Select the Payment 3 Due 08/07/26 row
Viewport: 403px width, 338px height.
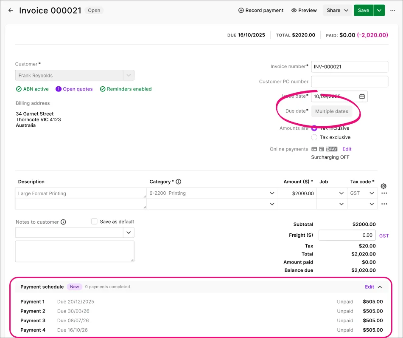pyautogui.click(x=201, y=321)
